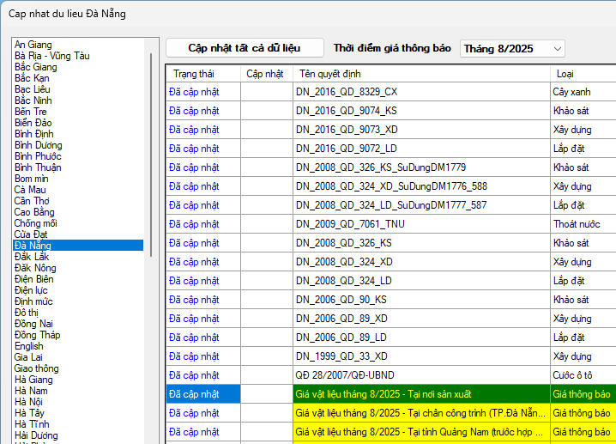Click the yellow 'Tại tỉnh Quảng Nam' price row
This screenshot has width=616, height=444.
click(x=420, y=432)
